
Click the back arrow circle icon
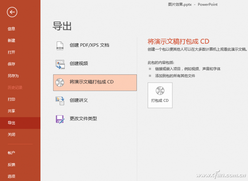[12, 12]
